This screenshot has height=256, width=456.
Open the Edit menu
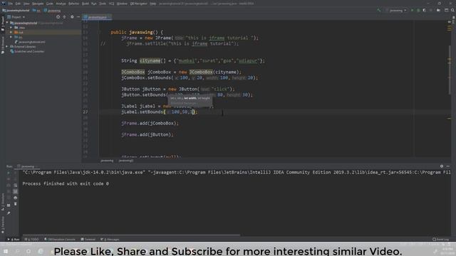pyautogui.click(x=18, y=4)
